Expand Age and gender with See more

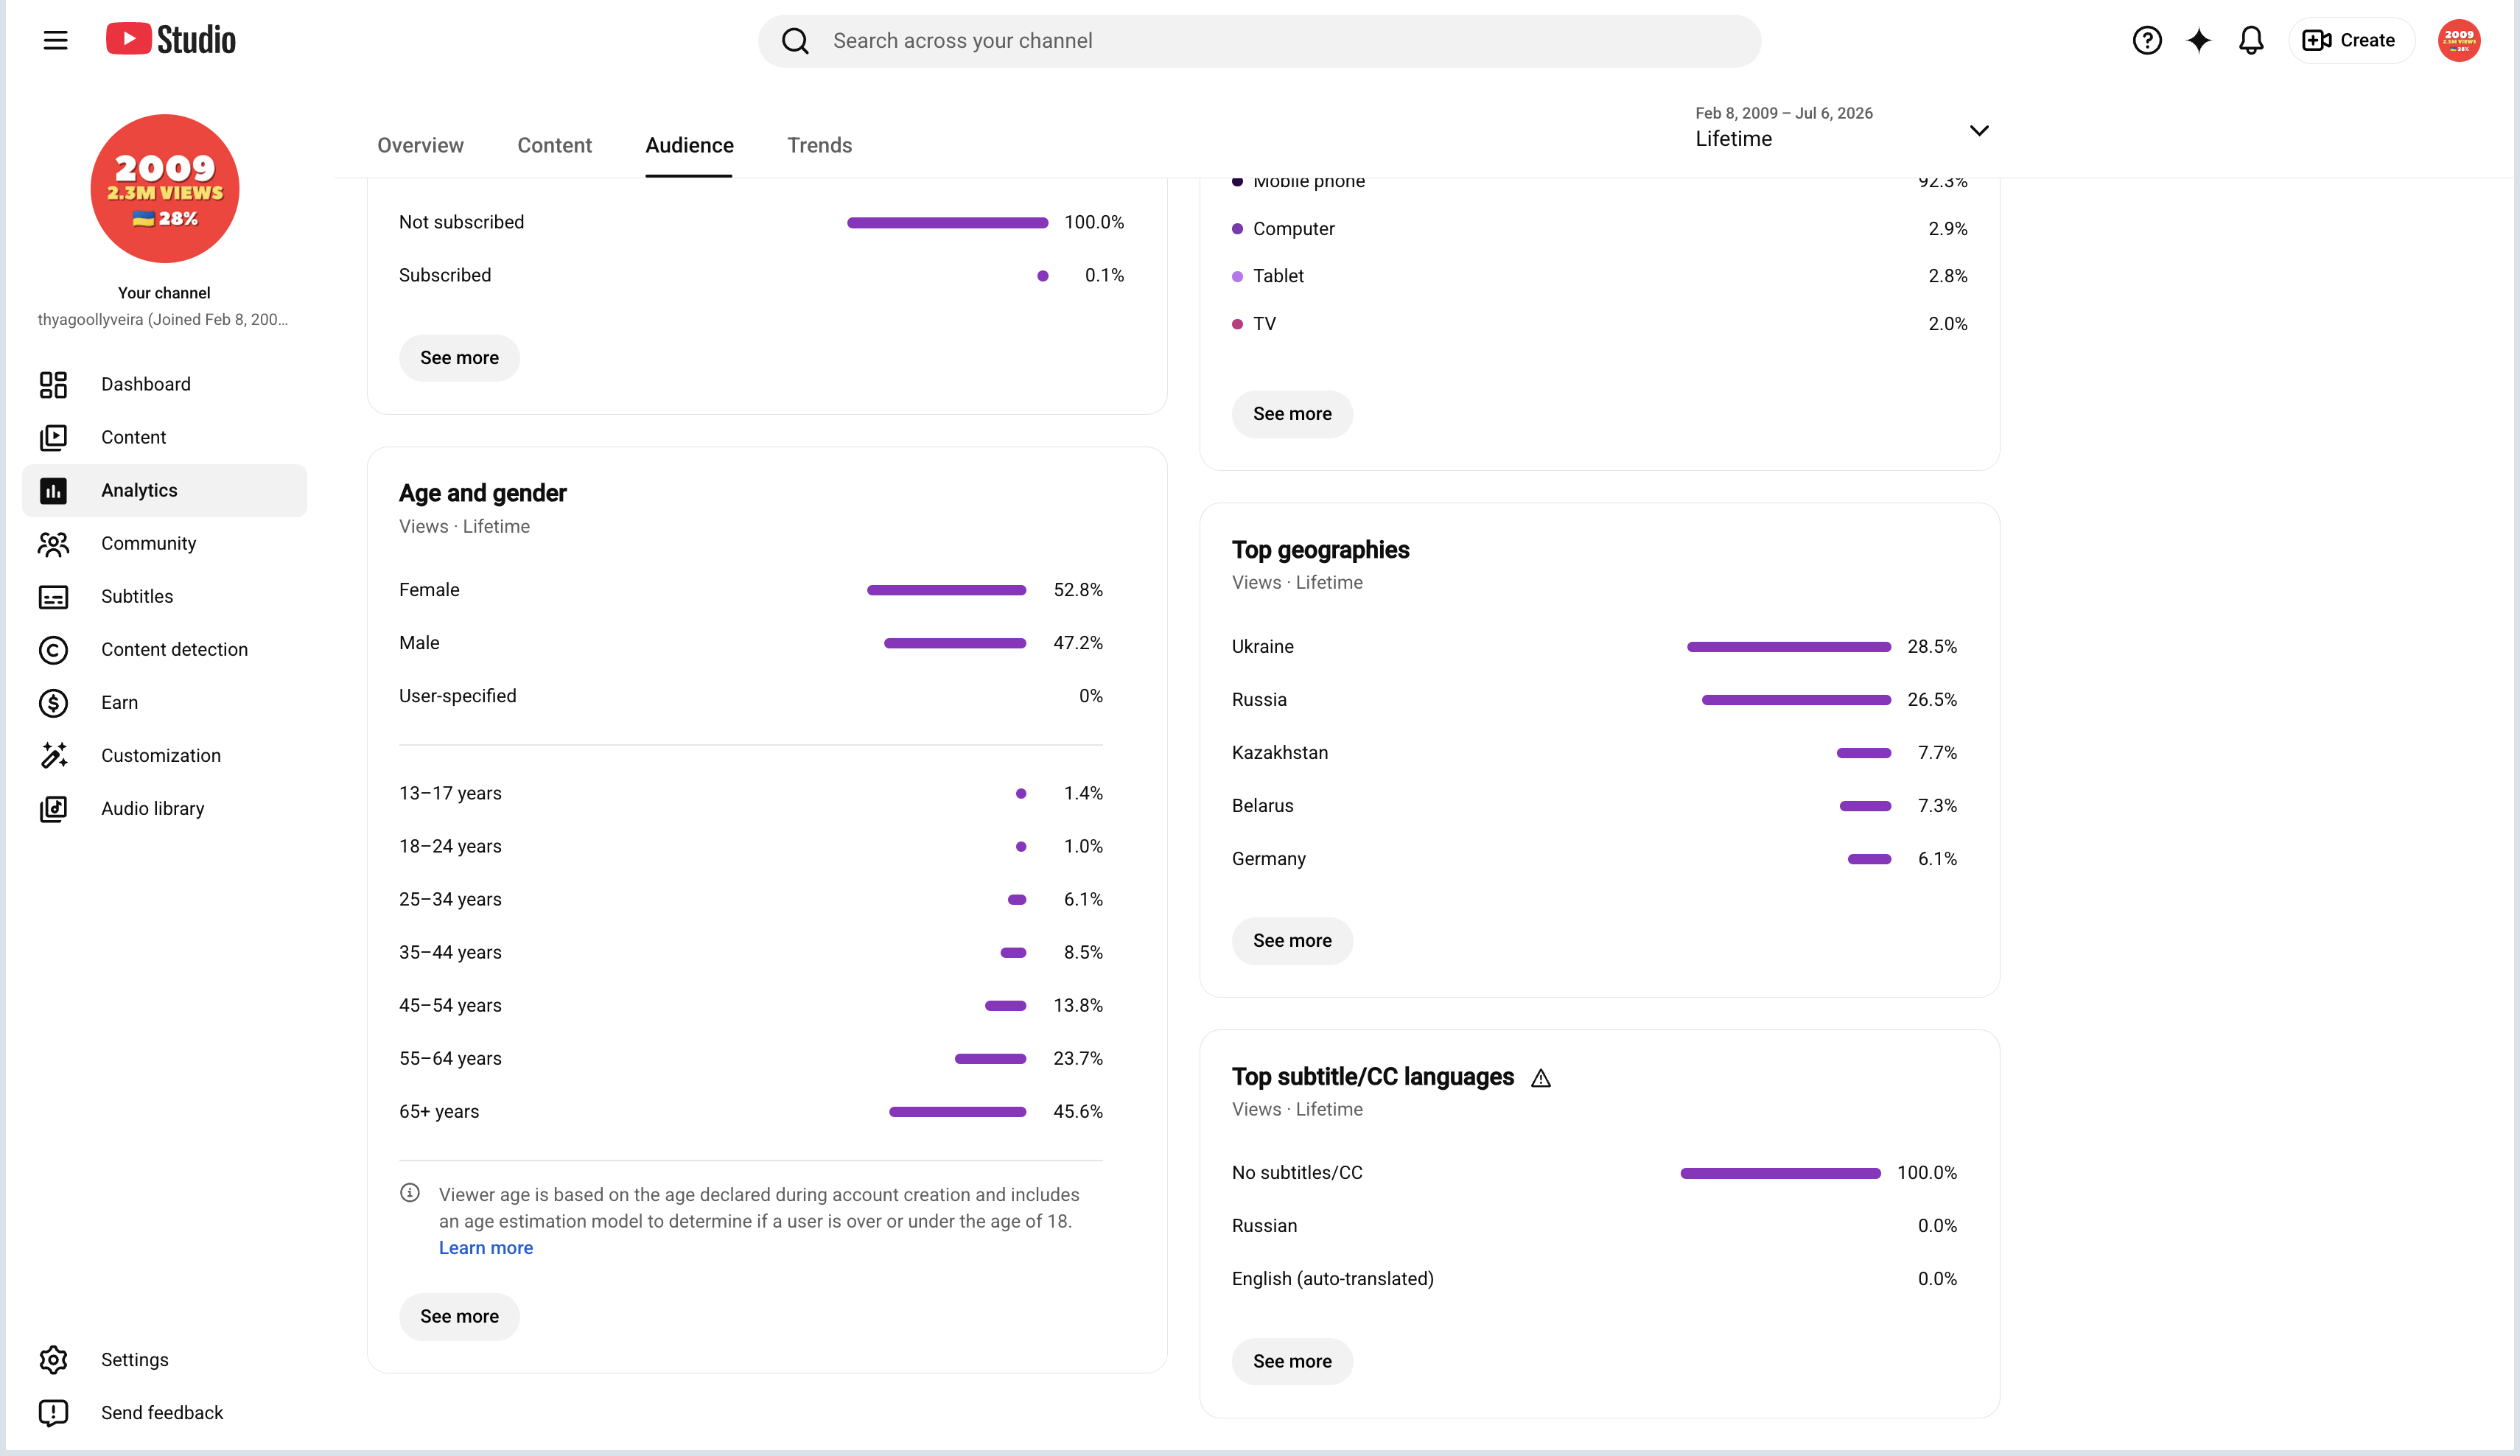459,1316
